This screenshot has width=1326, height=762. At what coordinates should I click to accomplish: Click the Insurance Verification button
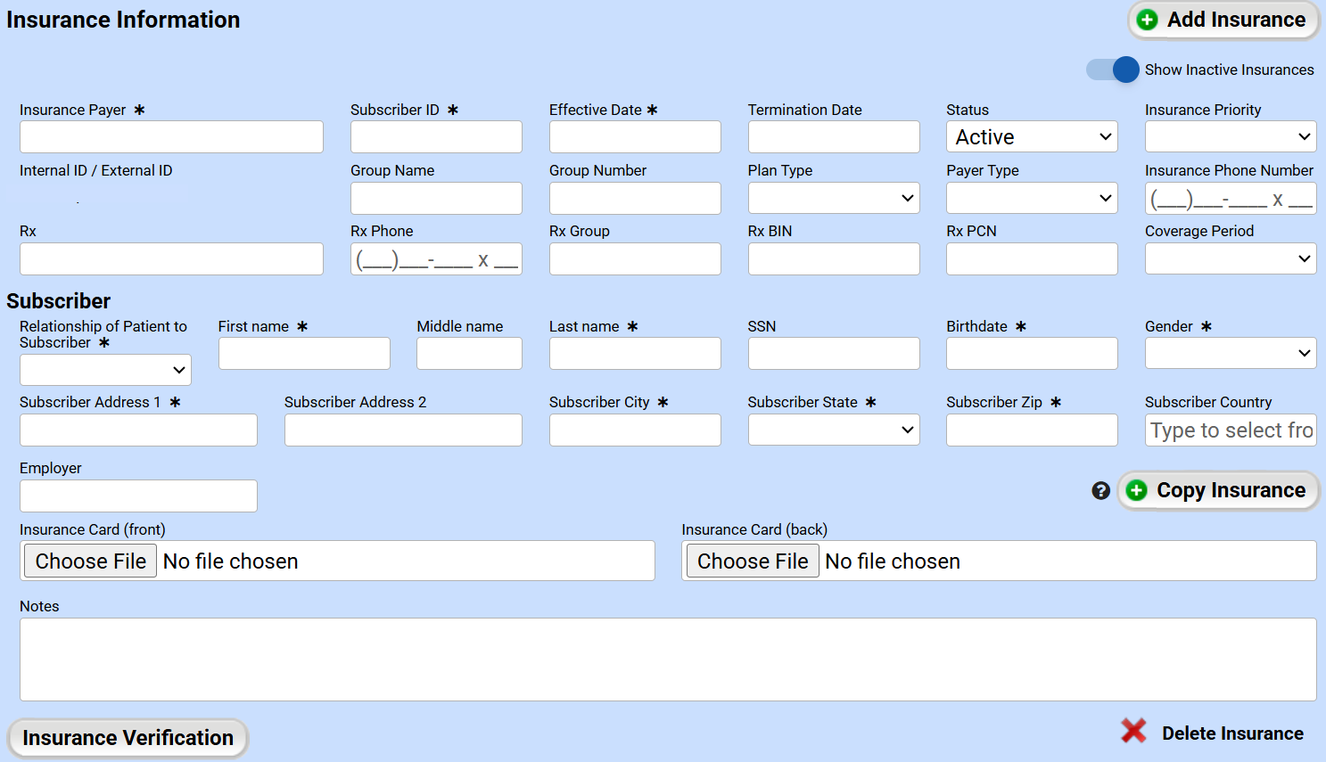[128, 738]
